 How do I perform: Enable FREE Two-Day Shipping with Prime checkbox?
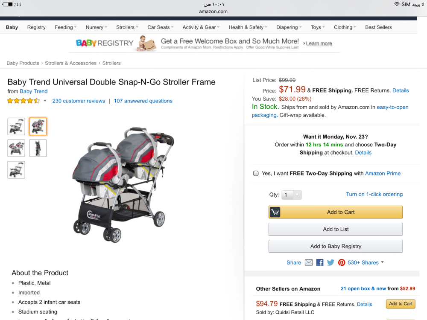pyautogui.click(x=256, y=173)
